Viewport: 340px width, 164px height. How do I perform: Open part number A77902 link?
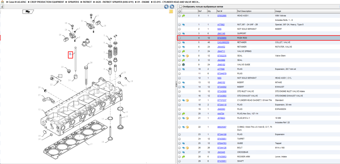point(221,24)
